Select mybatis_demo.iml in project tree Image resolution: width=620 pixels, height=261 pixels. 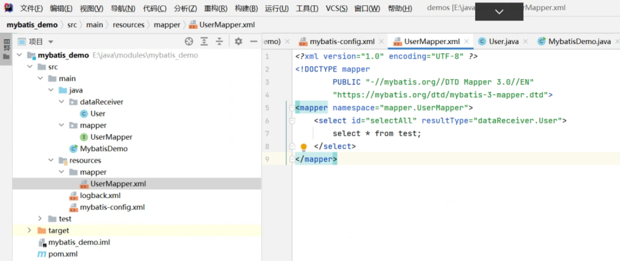click(79, 242)
